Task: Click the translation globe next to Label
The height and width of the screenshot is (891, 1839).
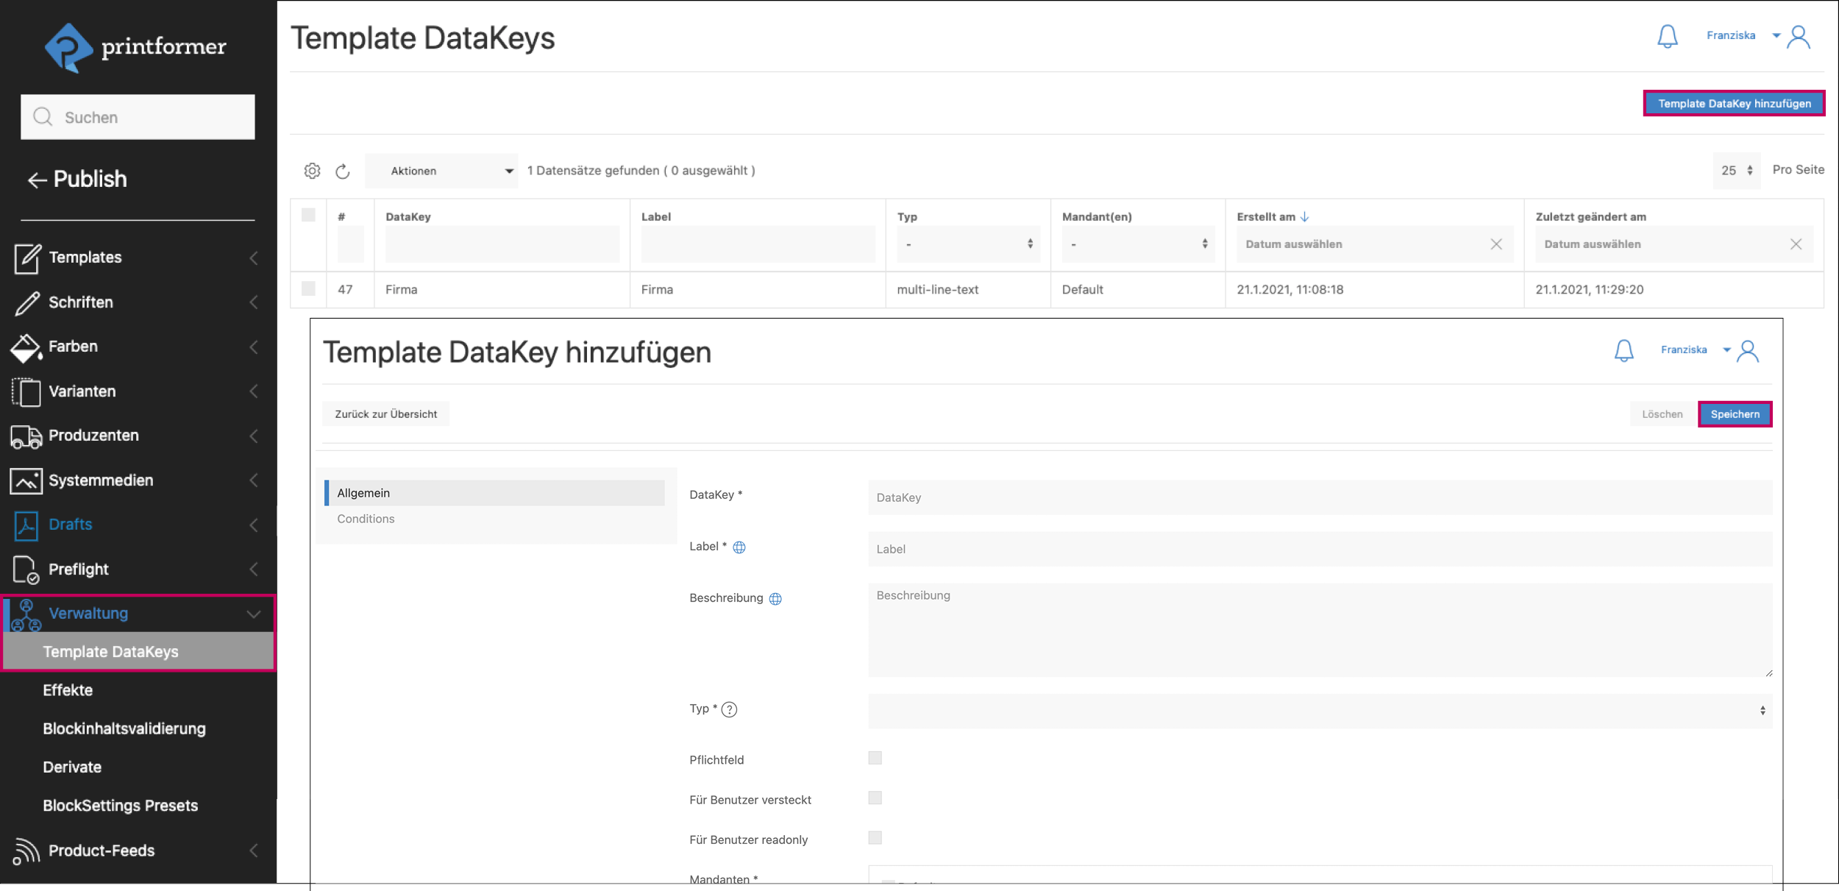Action: pyautogui.click(x=740, y=547)
